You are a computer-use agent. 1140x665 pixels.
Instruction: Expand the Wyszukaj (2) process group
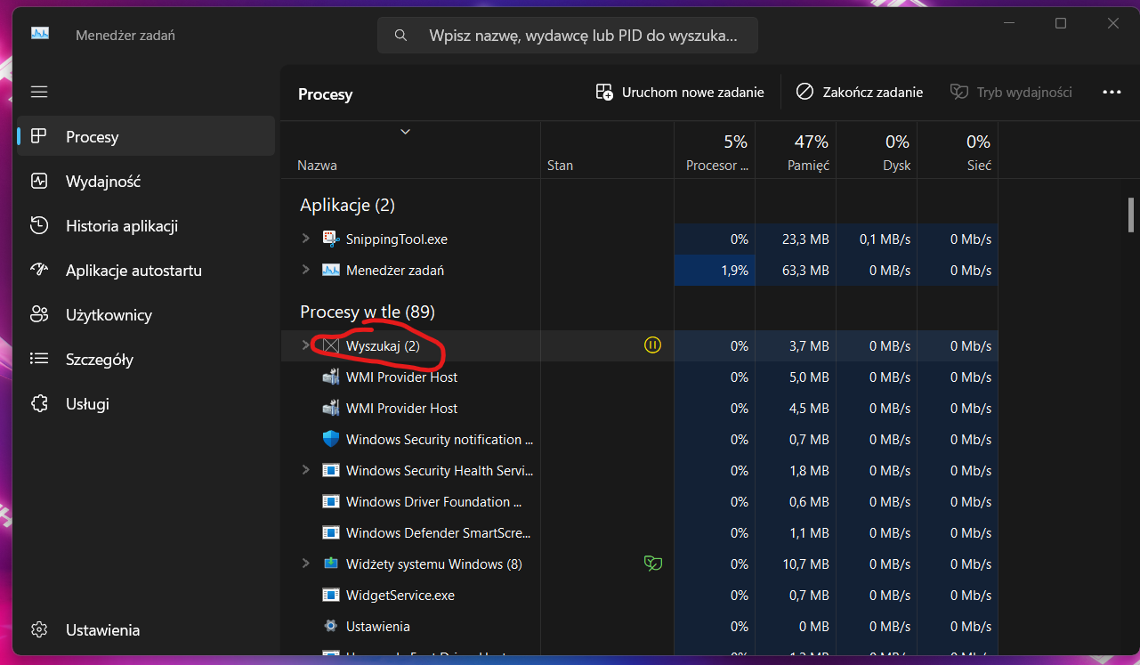pos(305,345)
